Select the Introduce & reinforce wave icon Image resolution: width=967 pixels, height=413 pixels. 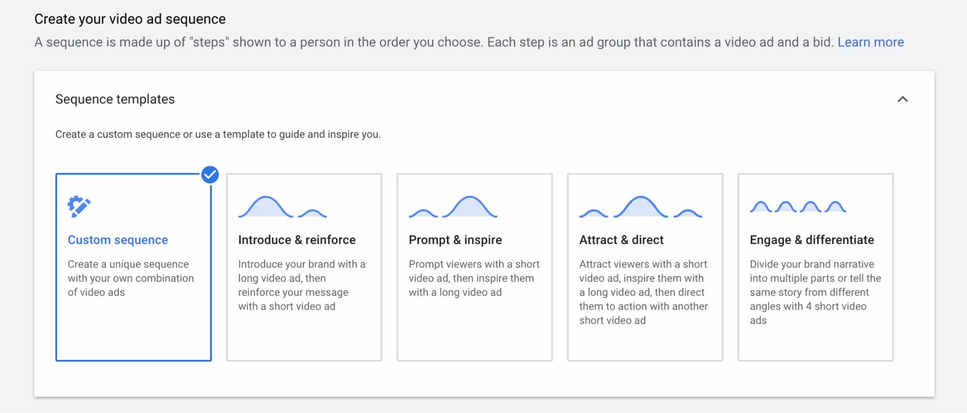[x=283, y=207]
